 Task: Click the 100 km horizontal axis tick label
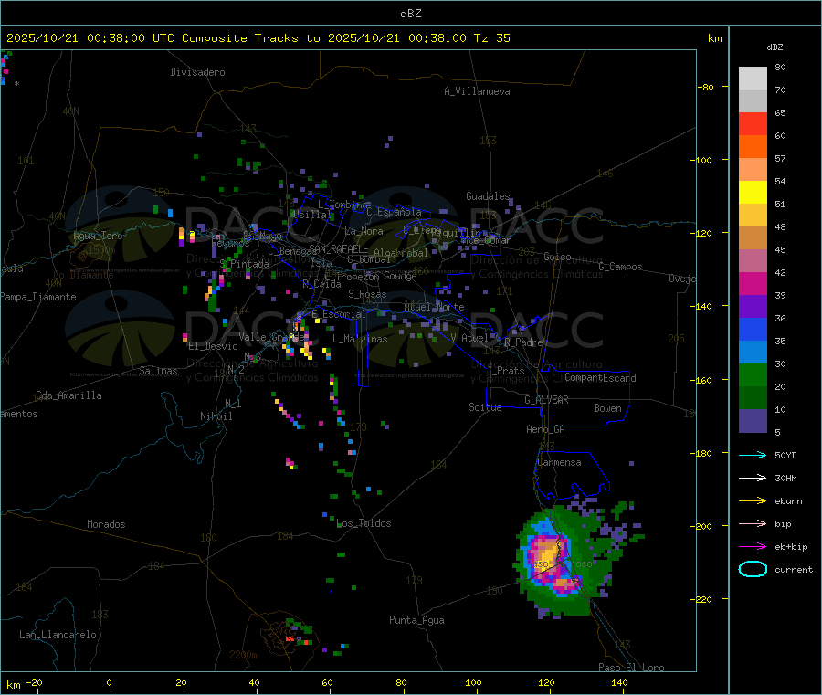(473, 682)
